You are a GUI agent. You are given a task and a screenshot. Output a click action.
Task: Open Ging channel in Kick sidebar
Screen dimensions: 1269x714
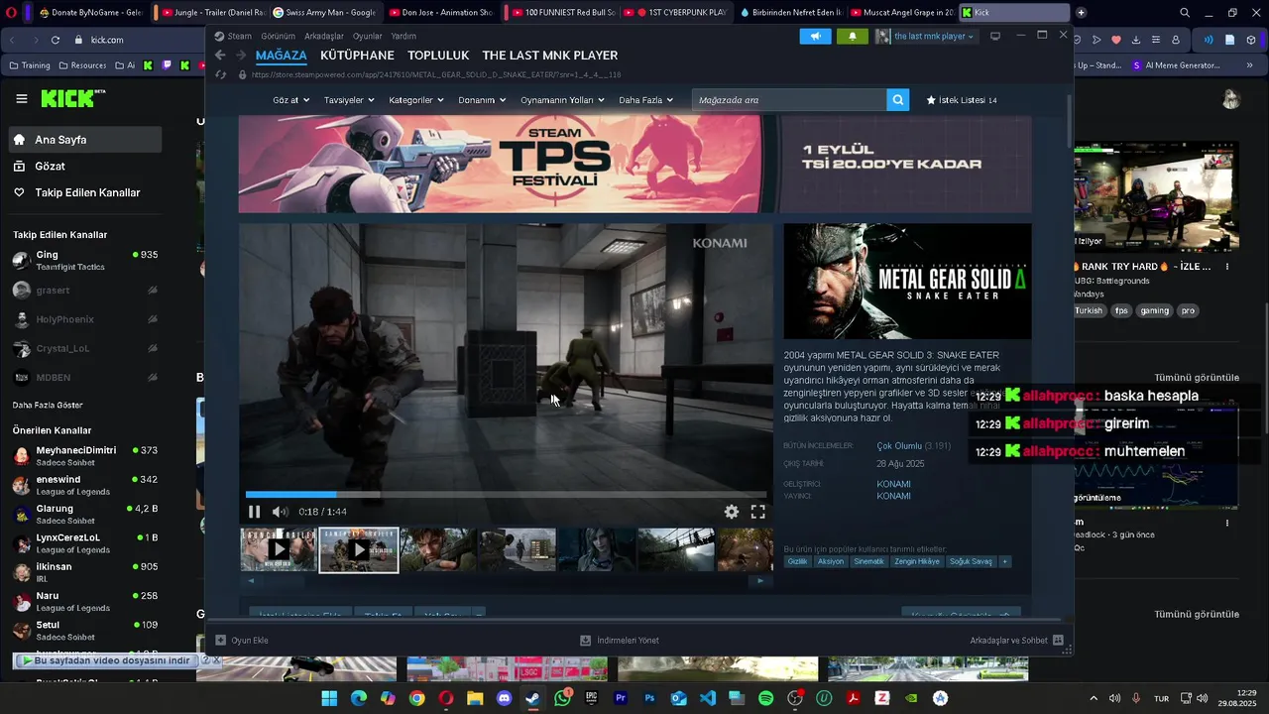pyautogui.click(x=85, y=261)
